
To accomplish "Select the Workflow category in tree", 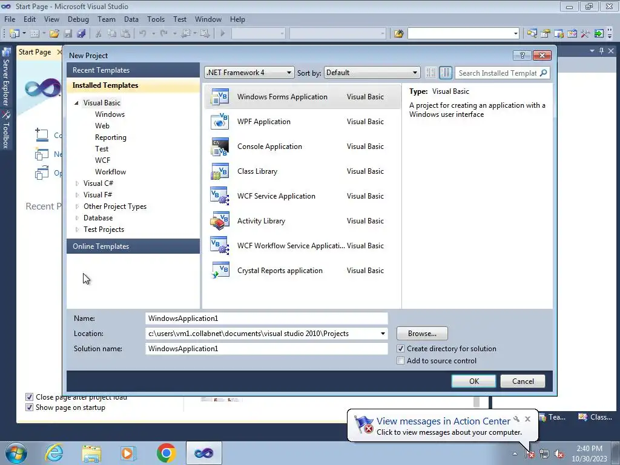I will tap(110, 171).
